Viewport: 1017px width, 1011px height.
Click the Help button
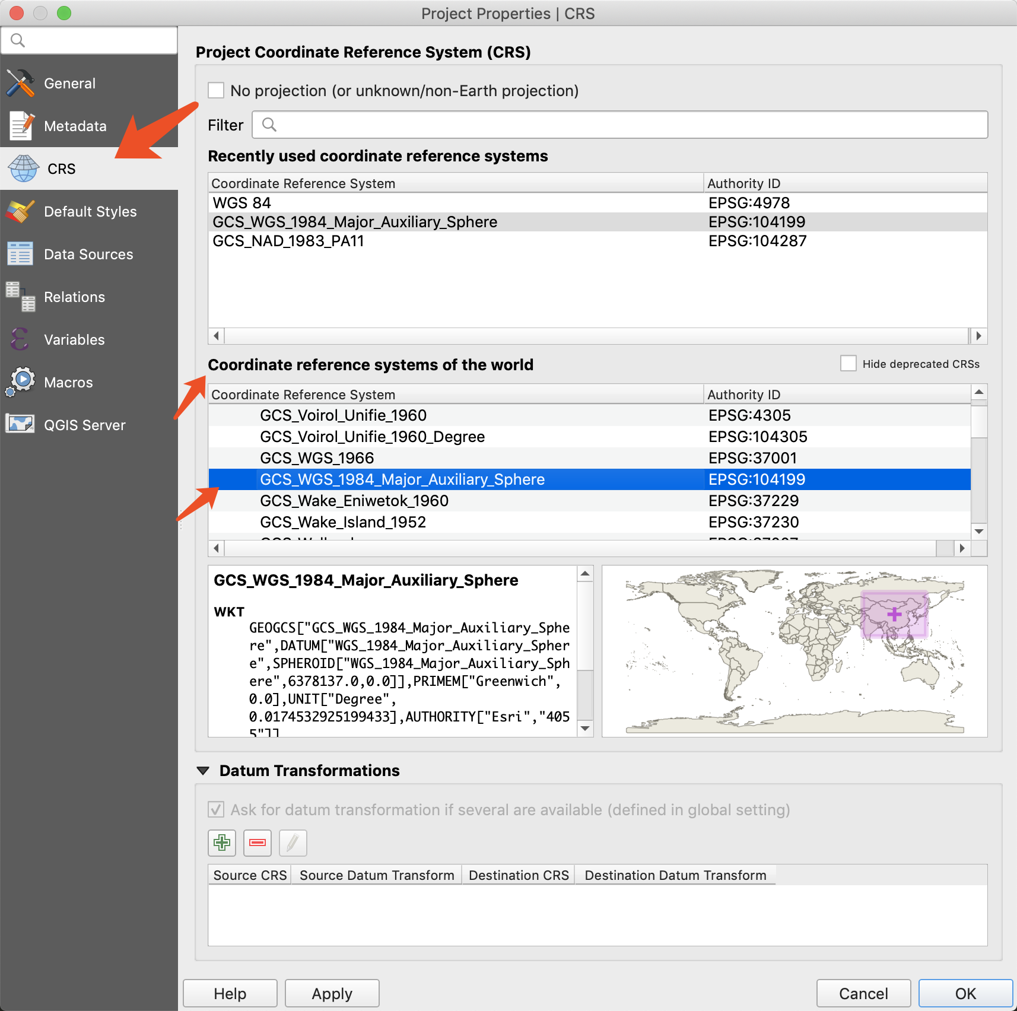(x=230, y=993)
